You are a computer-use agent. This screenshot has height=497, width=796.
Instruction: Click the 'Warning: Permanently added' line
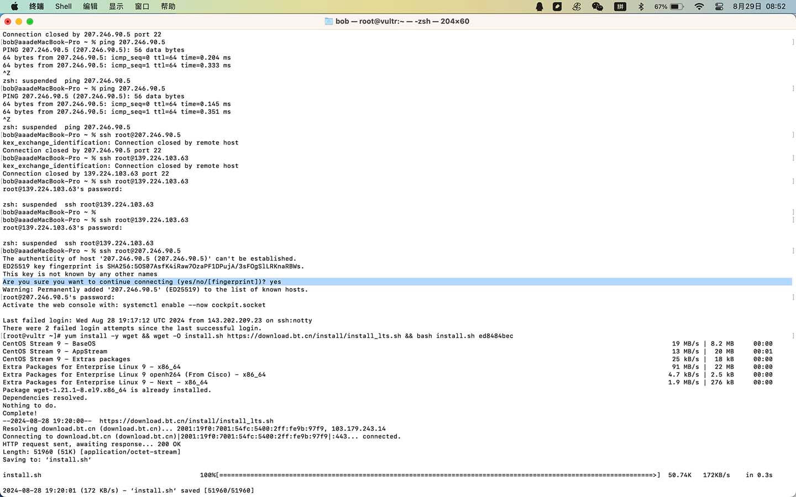click(155, 289)
